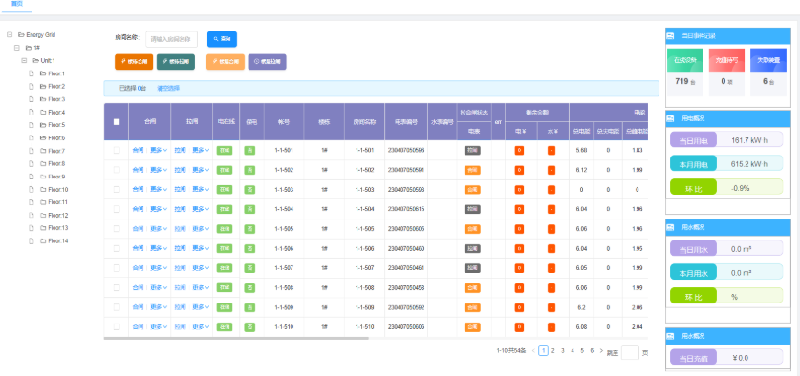Viewport: 800px width, 376px height.
Task: Click the folder icon of Floor:8
Action: (43, 163)
